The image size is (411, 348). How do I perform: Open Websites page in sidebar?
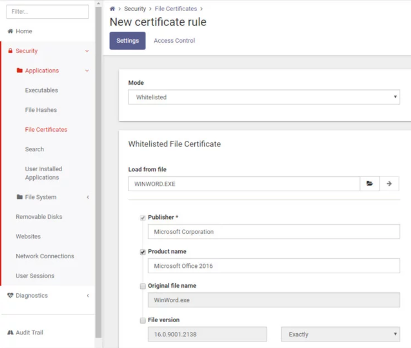click(x=28, y=236)
